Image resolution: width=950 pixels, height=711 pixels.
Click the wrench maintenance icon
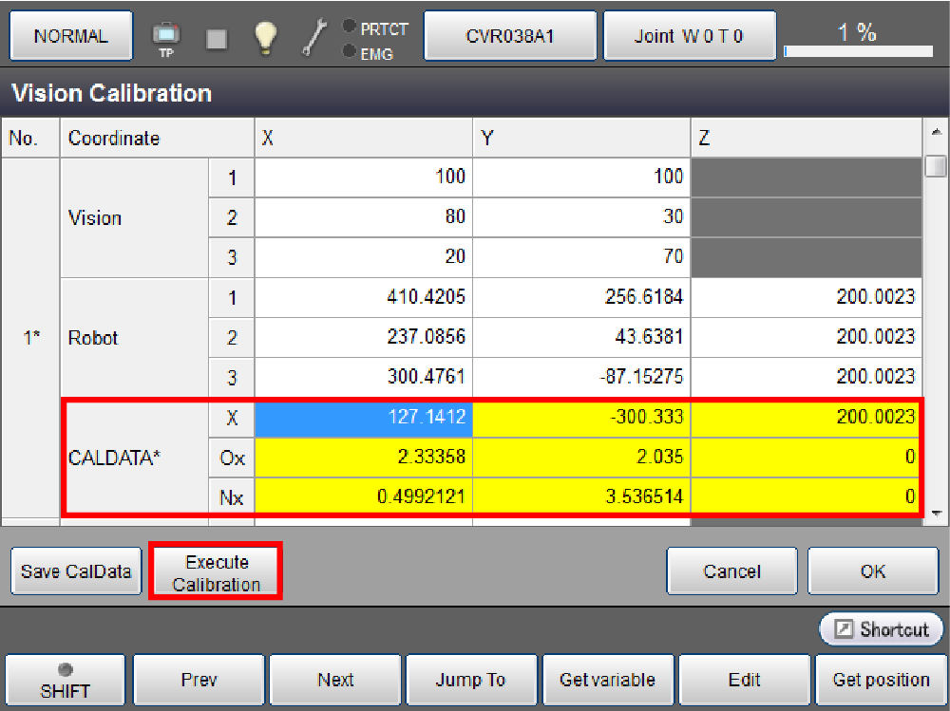[313, 37]
